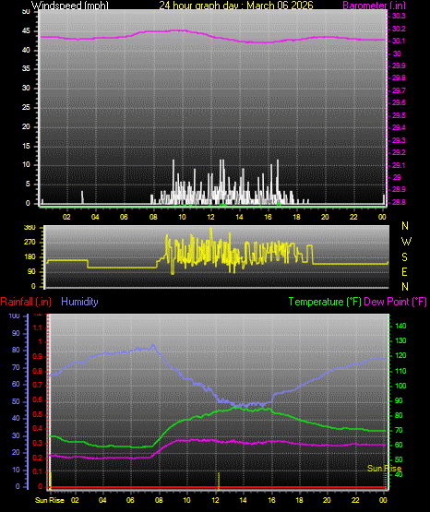Screen dimensions: 430x512
Task: Click the "180" wind direction axis value
Action: click(x=30, y=257)
